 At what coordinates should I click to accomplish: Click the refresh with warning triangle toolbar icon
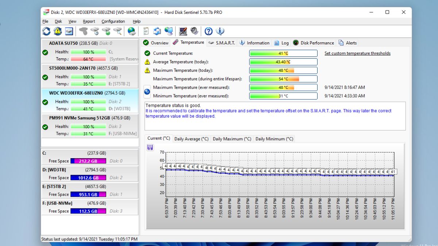pos(58,31)
